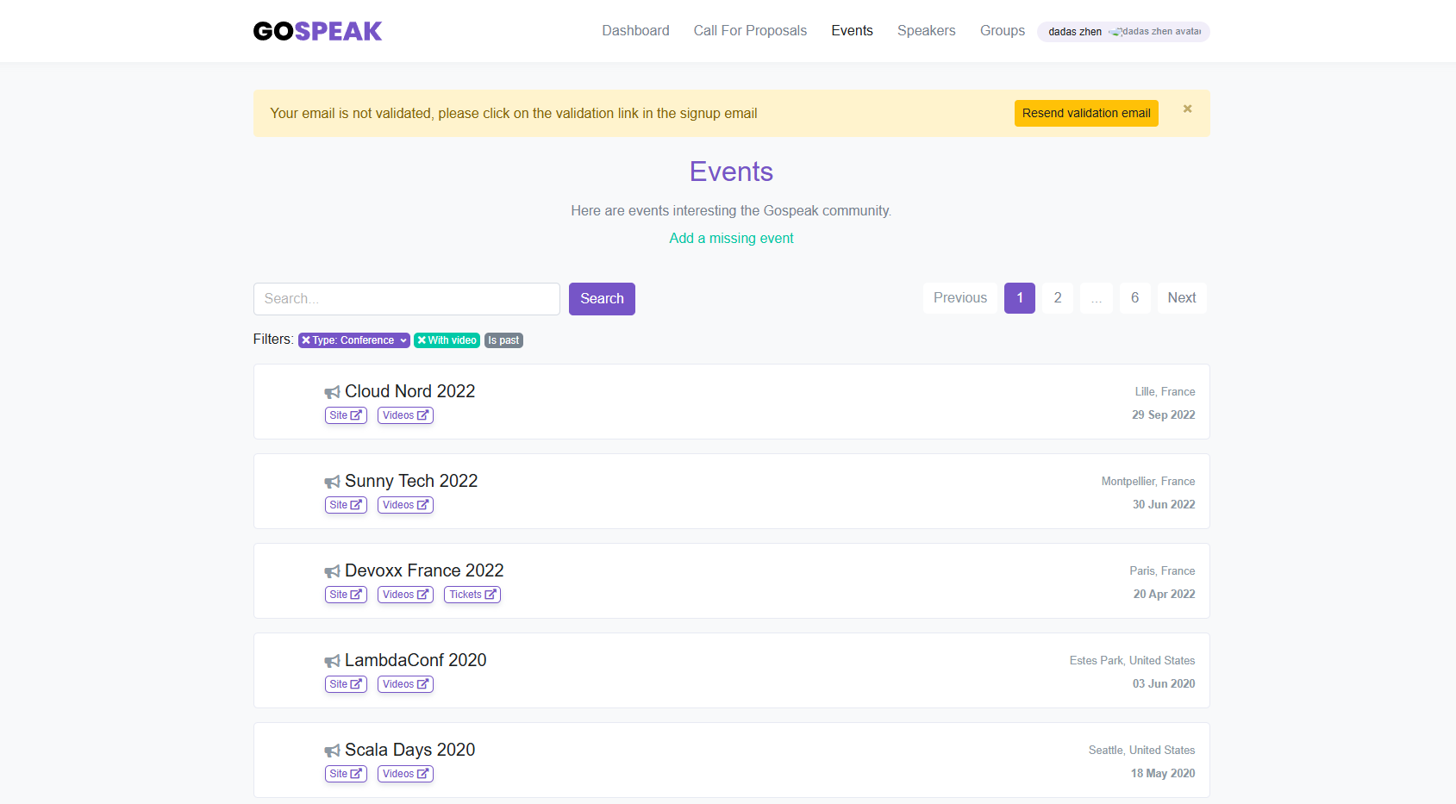Open the Scala Days 2020 event
The image size is (1456, 804).
410,750
